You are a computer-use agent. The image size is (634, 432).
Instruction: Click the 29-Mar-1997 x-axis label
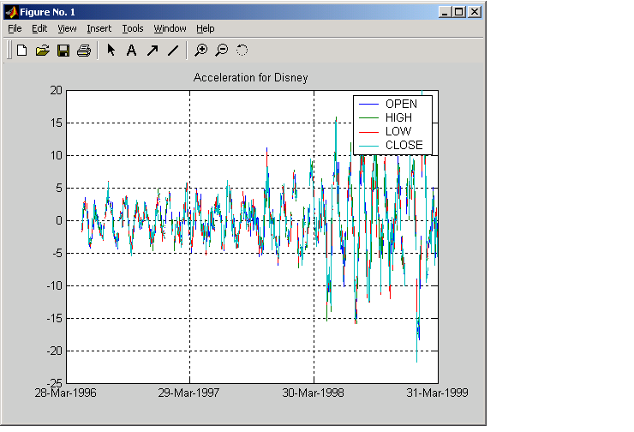(x=188, y=393)
